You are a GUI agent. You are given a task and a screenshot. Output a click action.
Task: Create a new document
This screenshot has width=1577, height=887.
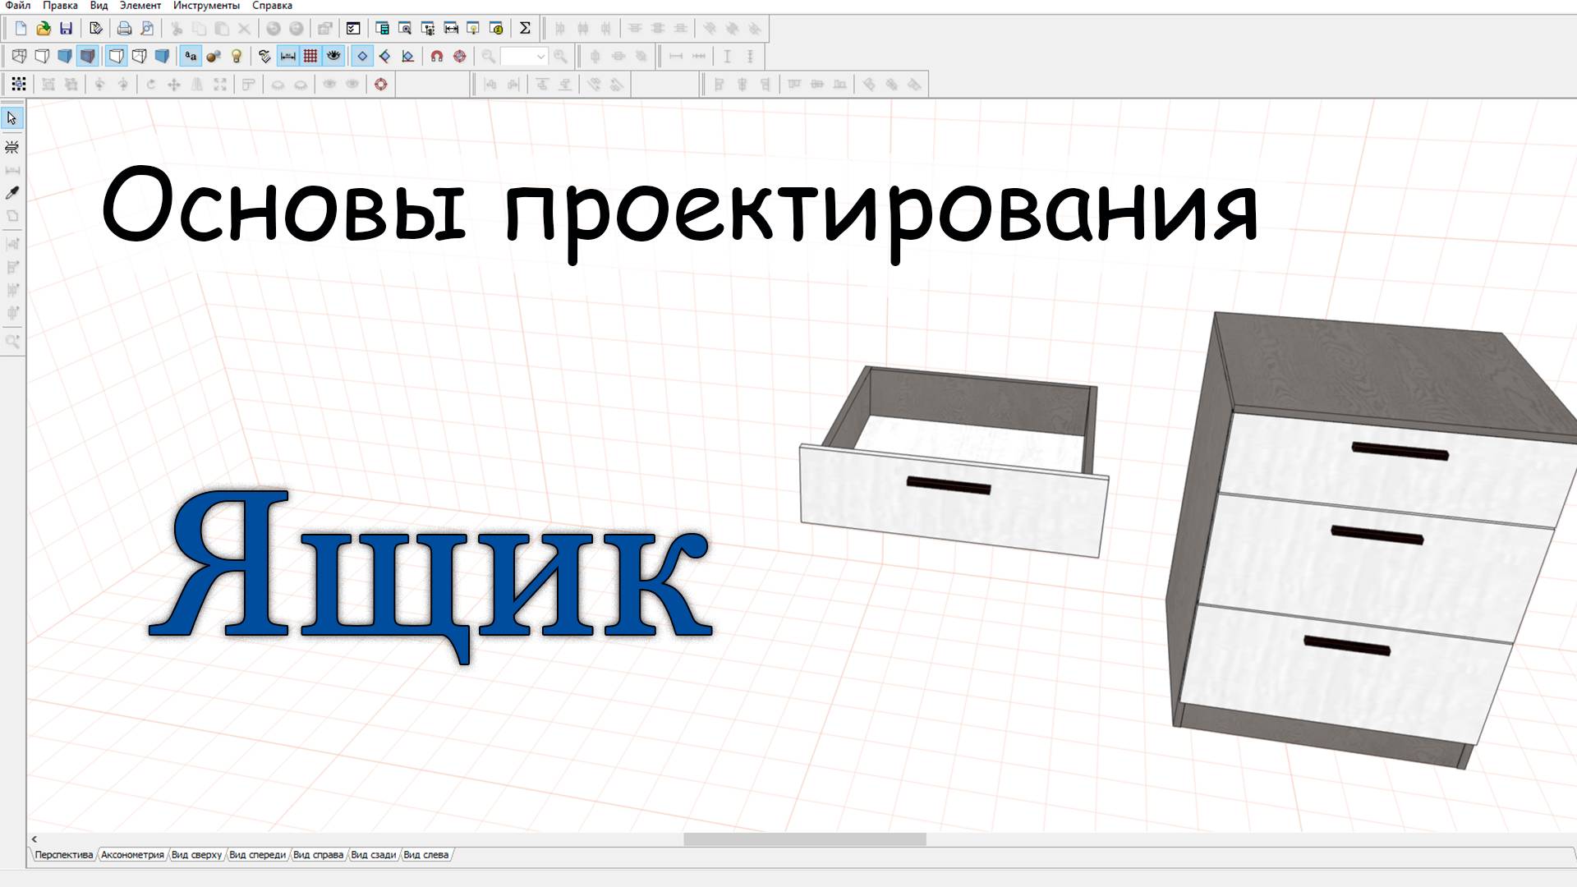point(18,29)
